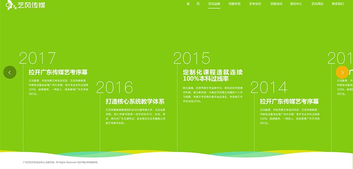Click the 2017 timeline year
The height and width of the screenshot is (169, 353).
(x=37, y=58)
